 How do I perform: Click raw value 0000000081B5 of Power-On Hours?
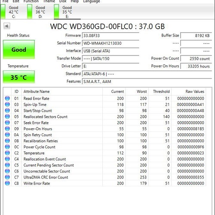click(190, 129)
